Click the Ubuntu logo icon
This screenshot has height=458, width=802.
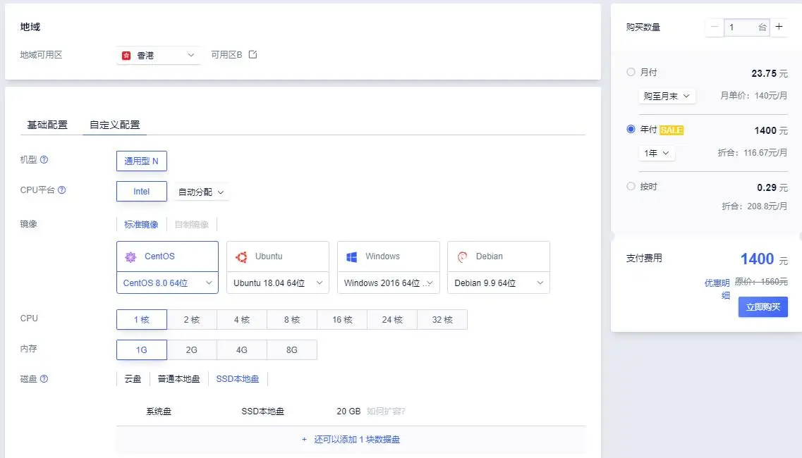coord(241,256)
